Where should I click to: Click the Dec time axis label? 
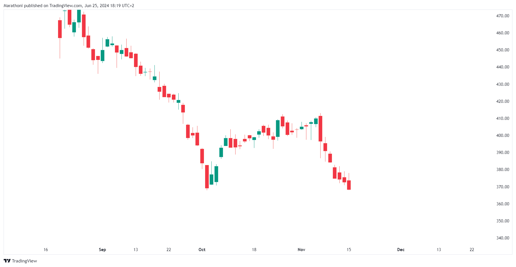[401, 250]
